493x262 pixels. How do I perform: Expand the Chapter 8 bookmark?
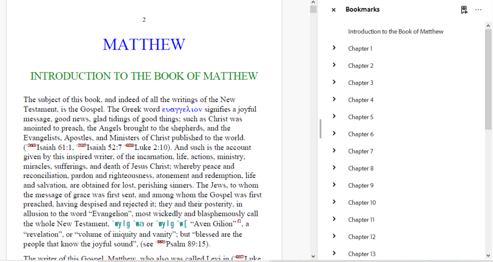[334, 168]
